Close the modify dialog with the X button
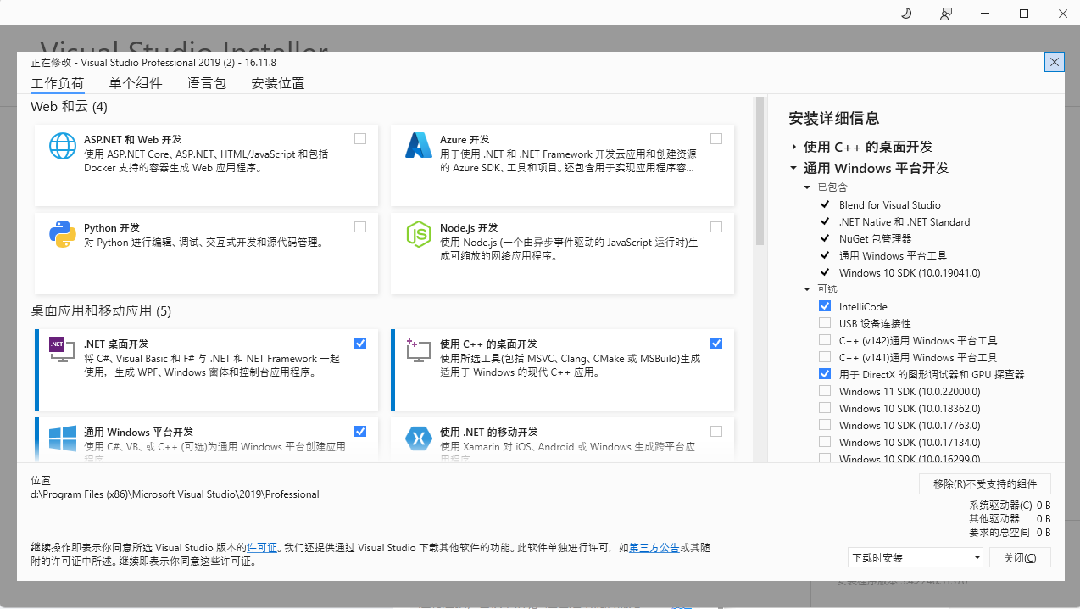The height and width of the screenshot is (609, 1080). point(1055,62)
